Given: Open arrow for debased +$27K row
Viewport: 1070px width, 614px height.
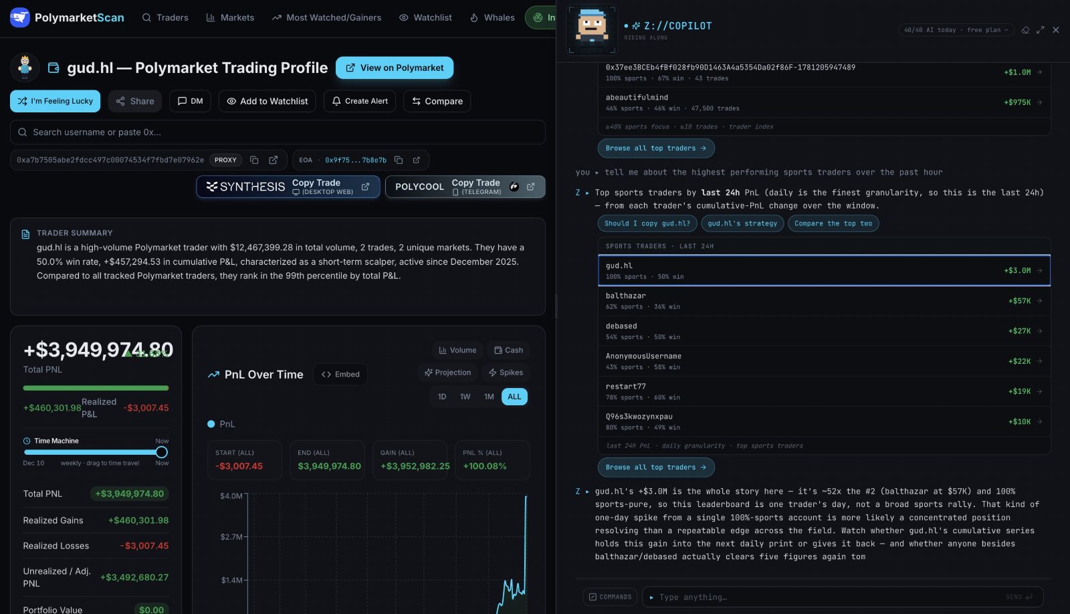Looking at the screenshot, I should pos(1039,331).
